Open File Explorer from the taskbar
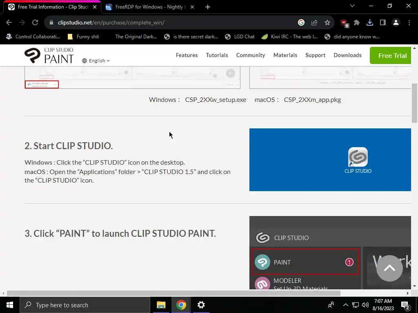Viewport: 418px width, 313px height. [161, 305]
